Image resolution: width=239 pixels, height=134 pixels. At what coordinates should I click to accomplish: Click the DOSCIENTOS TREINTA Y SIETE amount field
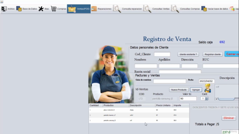[x=215, y=108]
